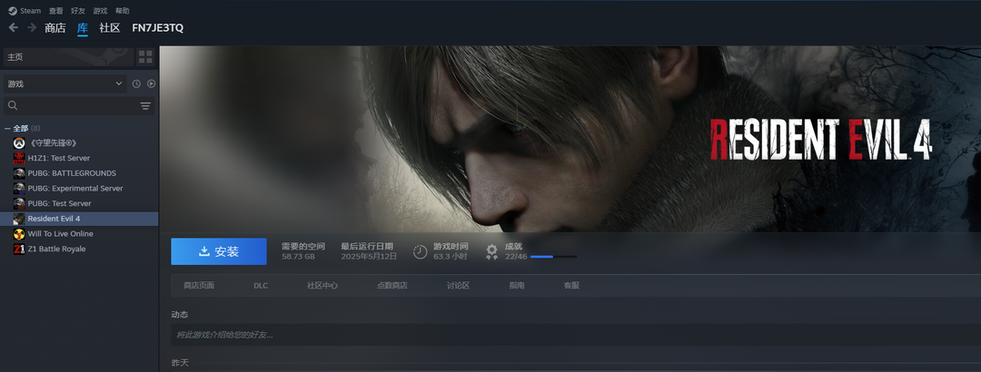
Task: Click the achievements progress bar
Action: click(552, 257)
